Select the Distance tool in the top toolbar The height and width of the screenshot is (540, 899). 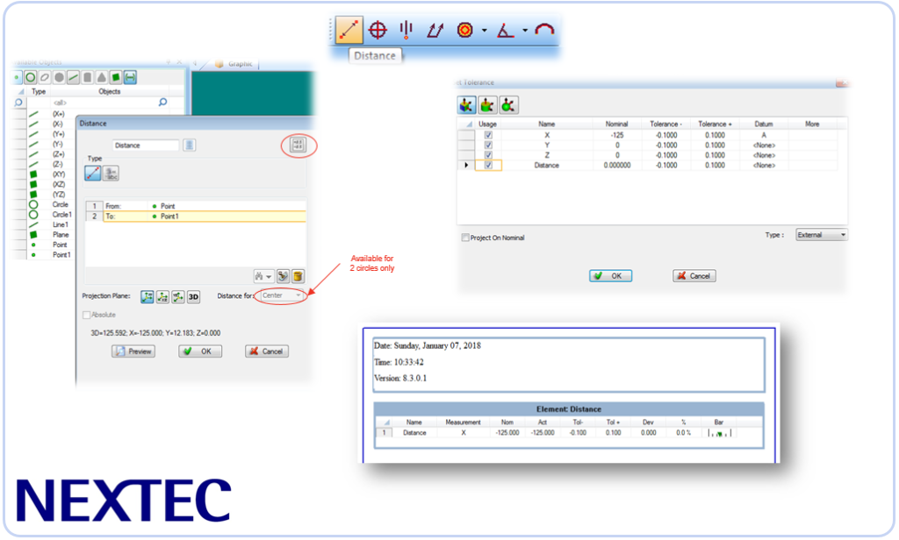tap(349, 30)
